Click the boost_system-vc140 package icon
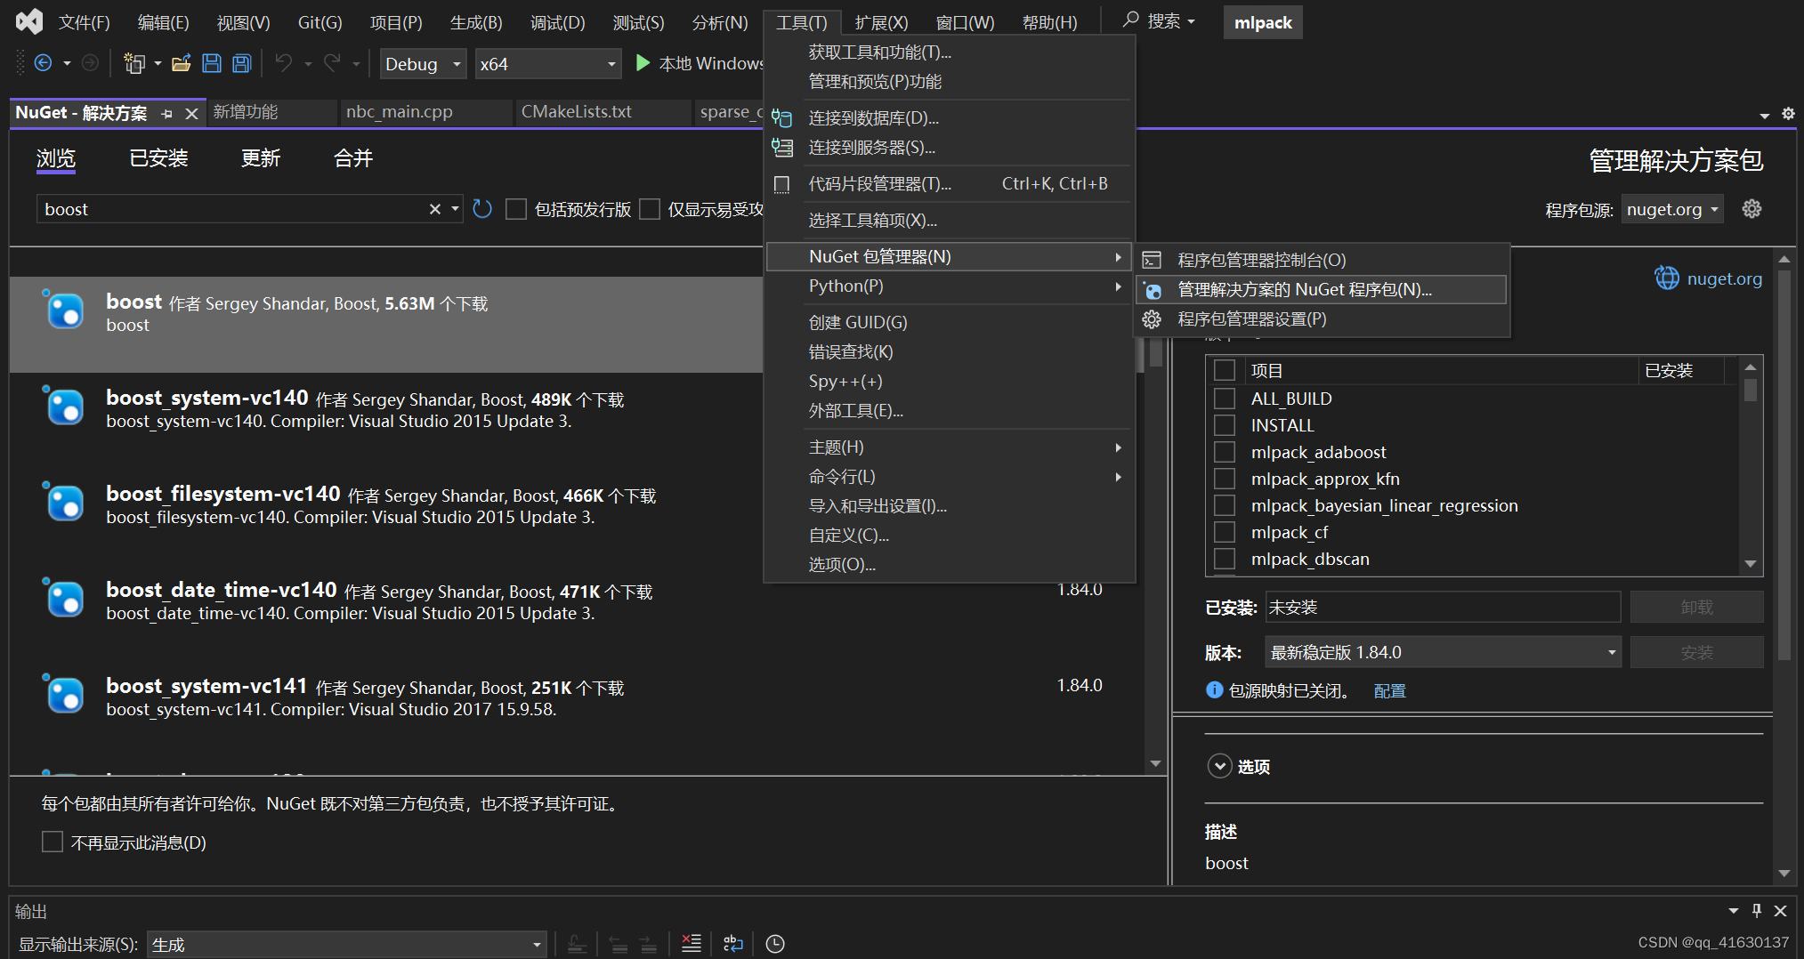 (64, 407)
